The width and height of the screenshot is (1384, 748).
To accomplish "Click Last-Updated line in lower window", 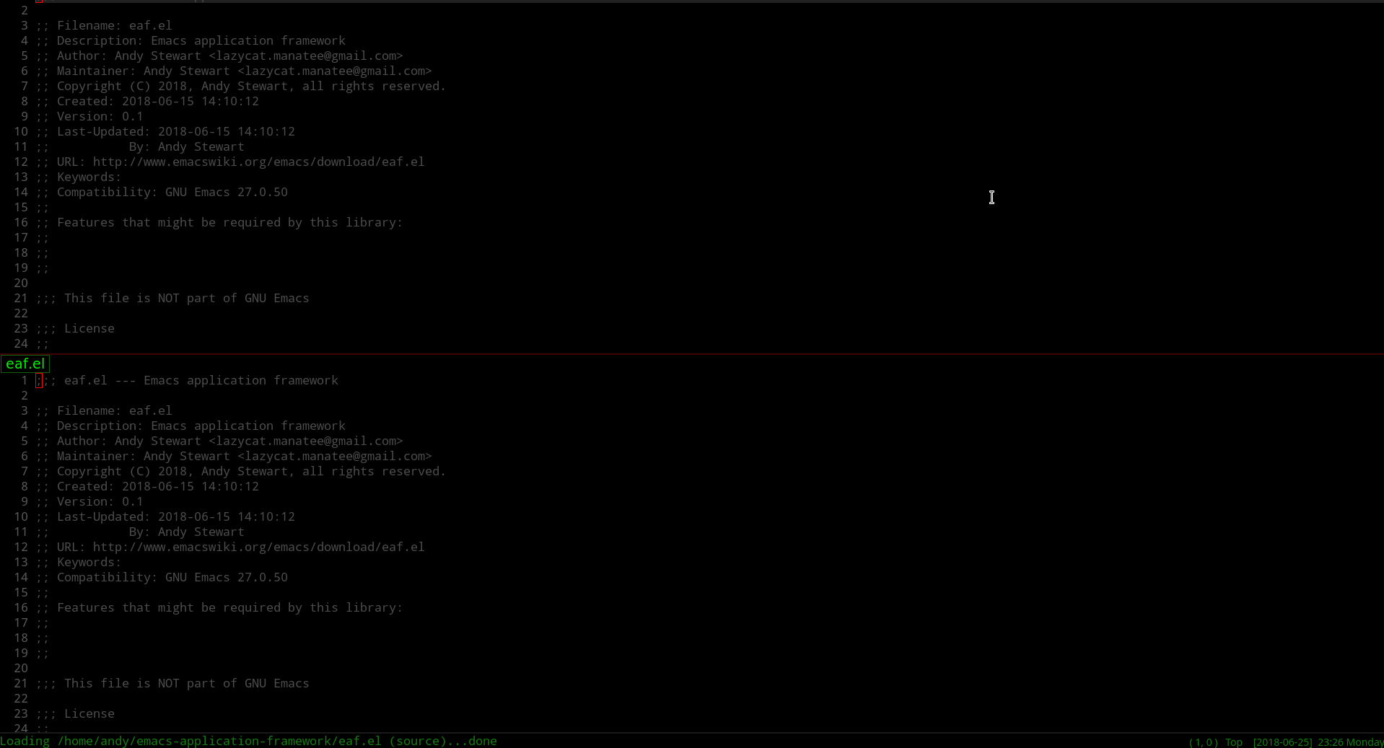I will tap(165, 516).
